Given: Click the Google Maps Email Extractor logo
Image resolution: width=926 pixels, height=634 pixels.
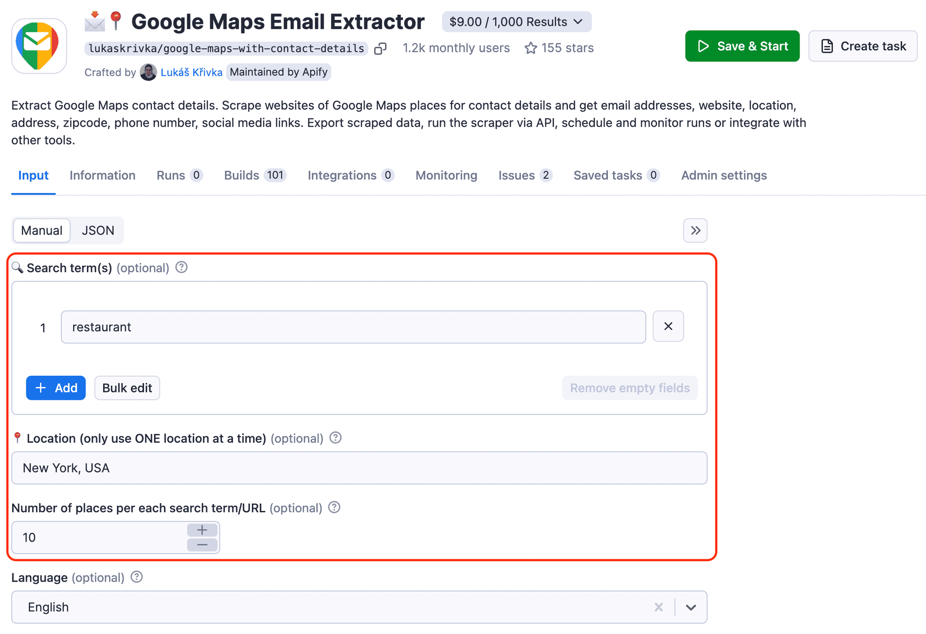Looking at the screenshot, I should pyautogui.click(x=39, y=46).
